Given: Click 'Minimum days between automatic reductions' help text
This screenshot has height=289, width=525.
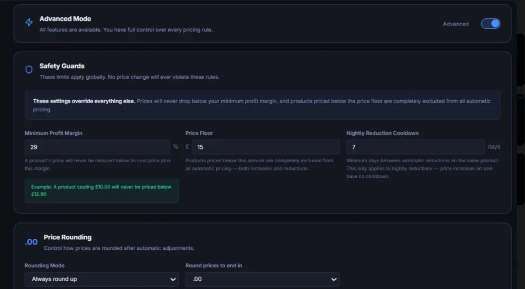Looking at the screenshot, I should click(423, 169).
